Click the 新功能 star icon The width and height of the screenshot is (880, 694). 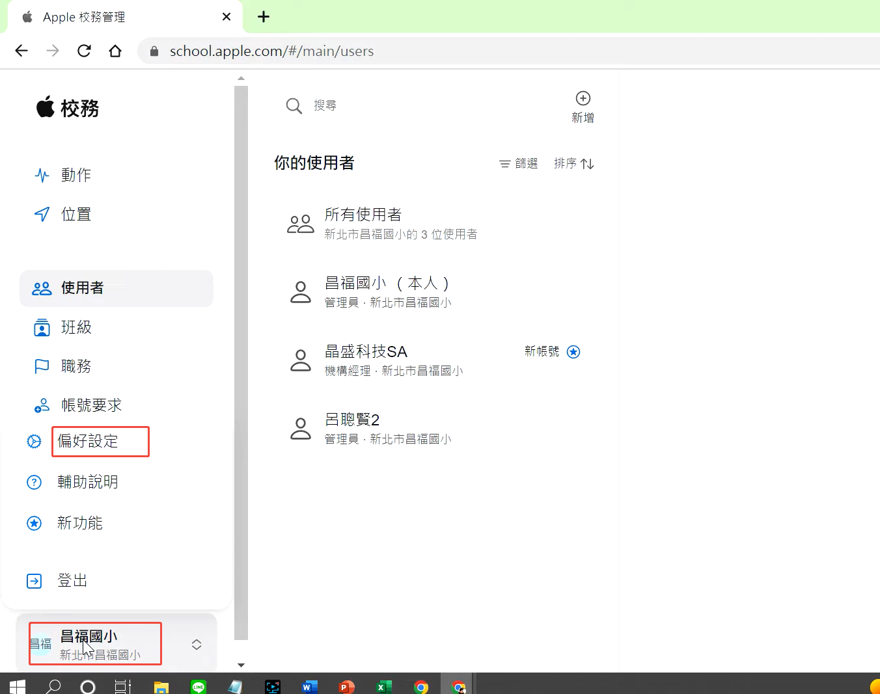(34, 524)
